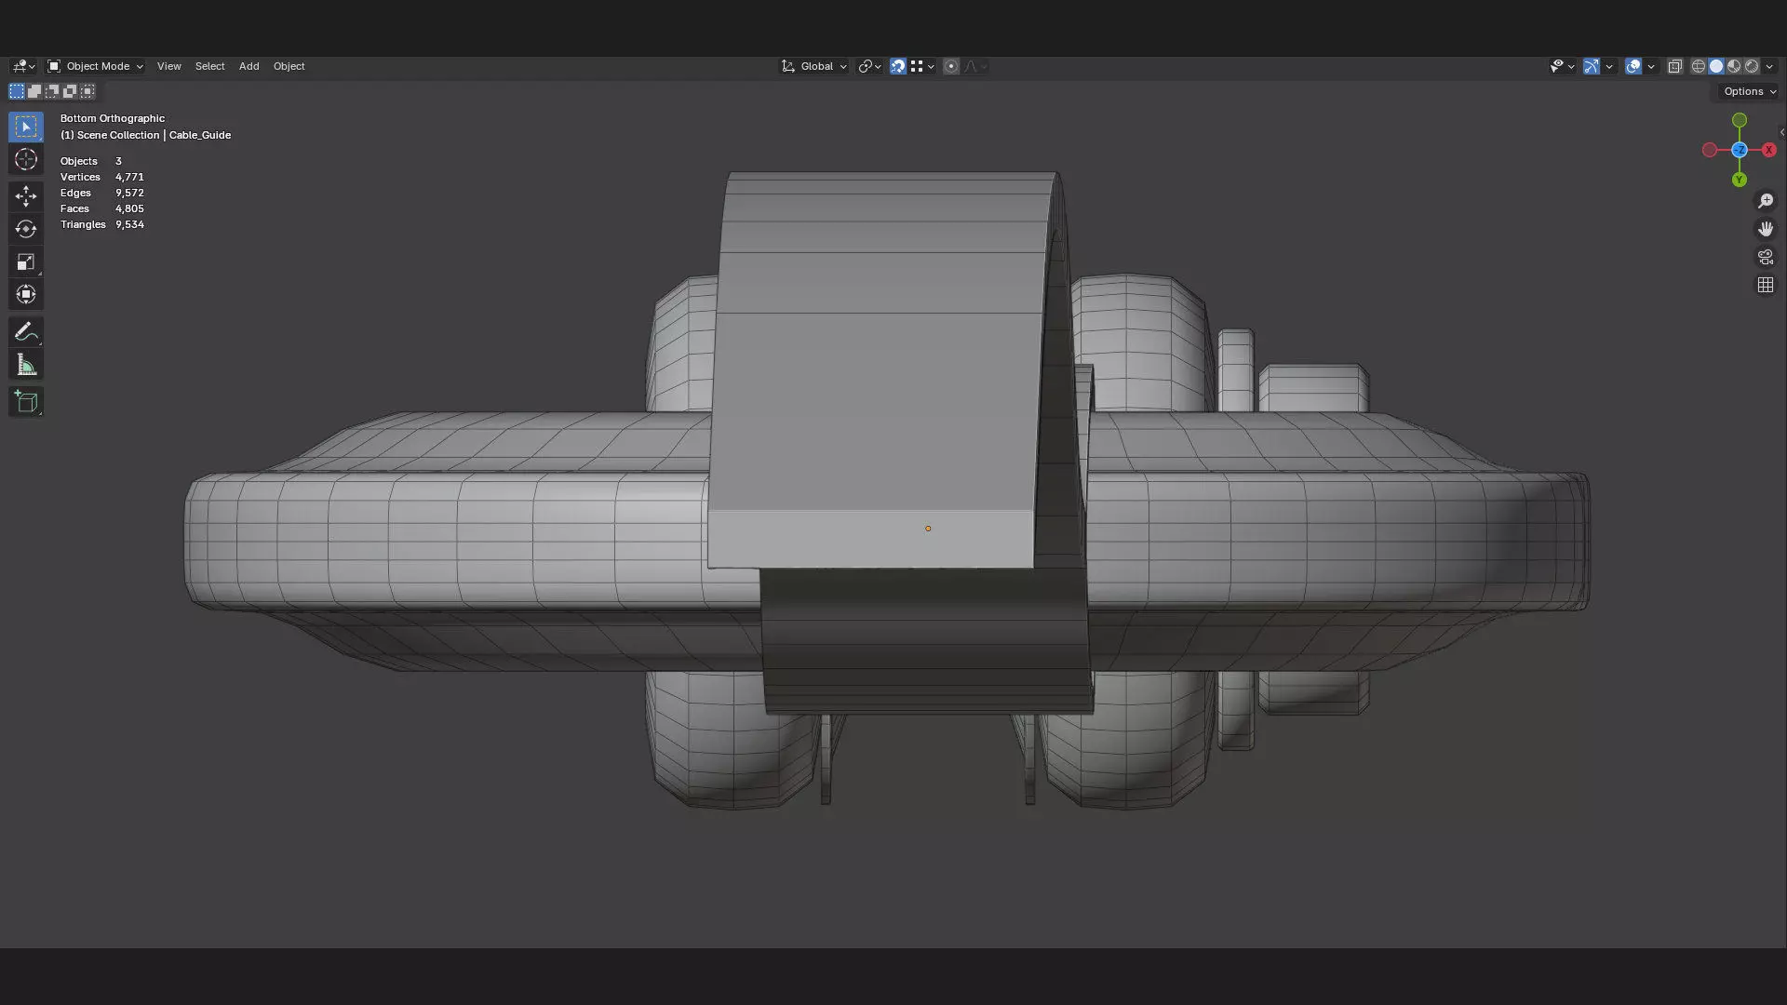Toggle snapping magnet button
Viewport: 1787px width, 1005px height.
pos(897,66)
